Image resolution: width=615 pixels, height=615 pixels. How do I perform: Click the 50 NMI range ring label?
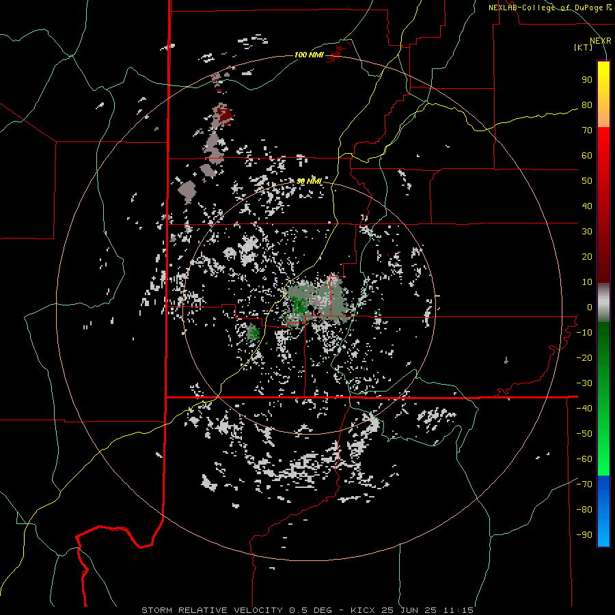click(309, 181)
